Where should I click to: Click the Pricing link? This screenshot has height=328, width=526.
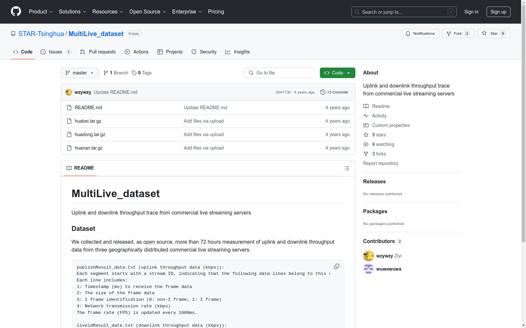[216, 12]
